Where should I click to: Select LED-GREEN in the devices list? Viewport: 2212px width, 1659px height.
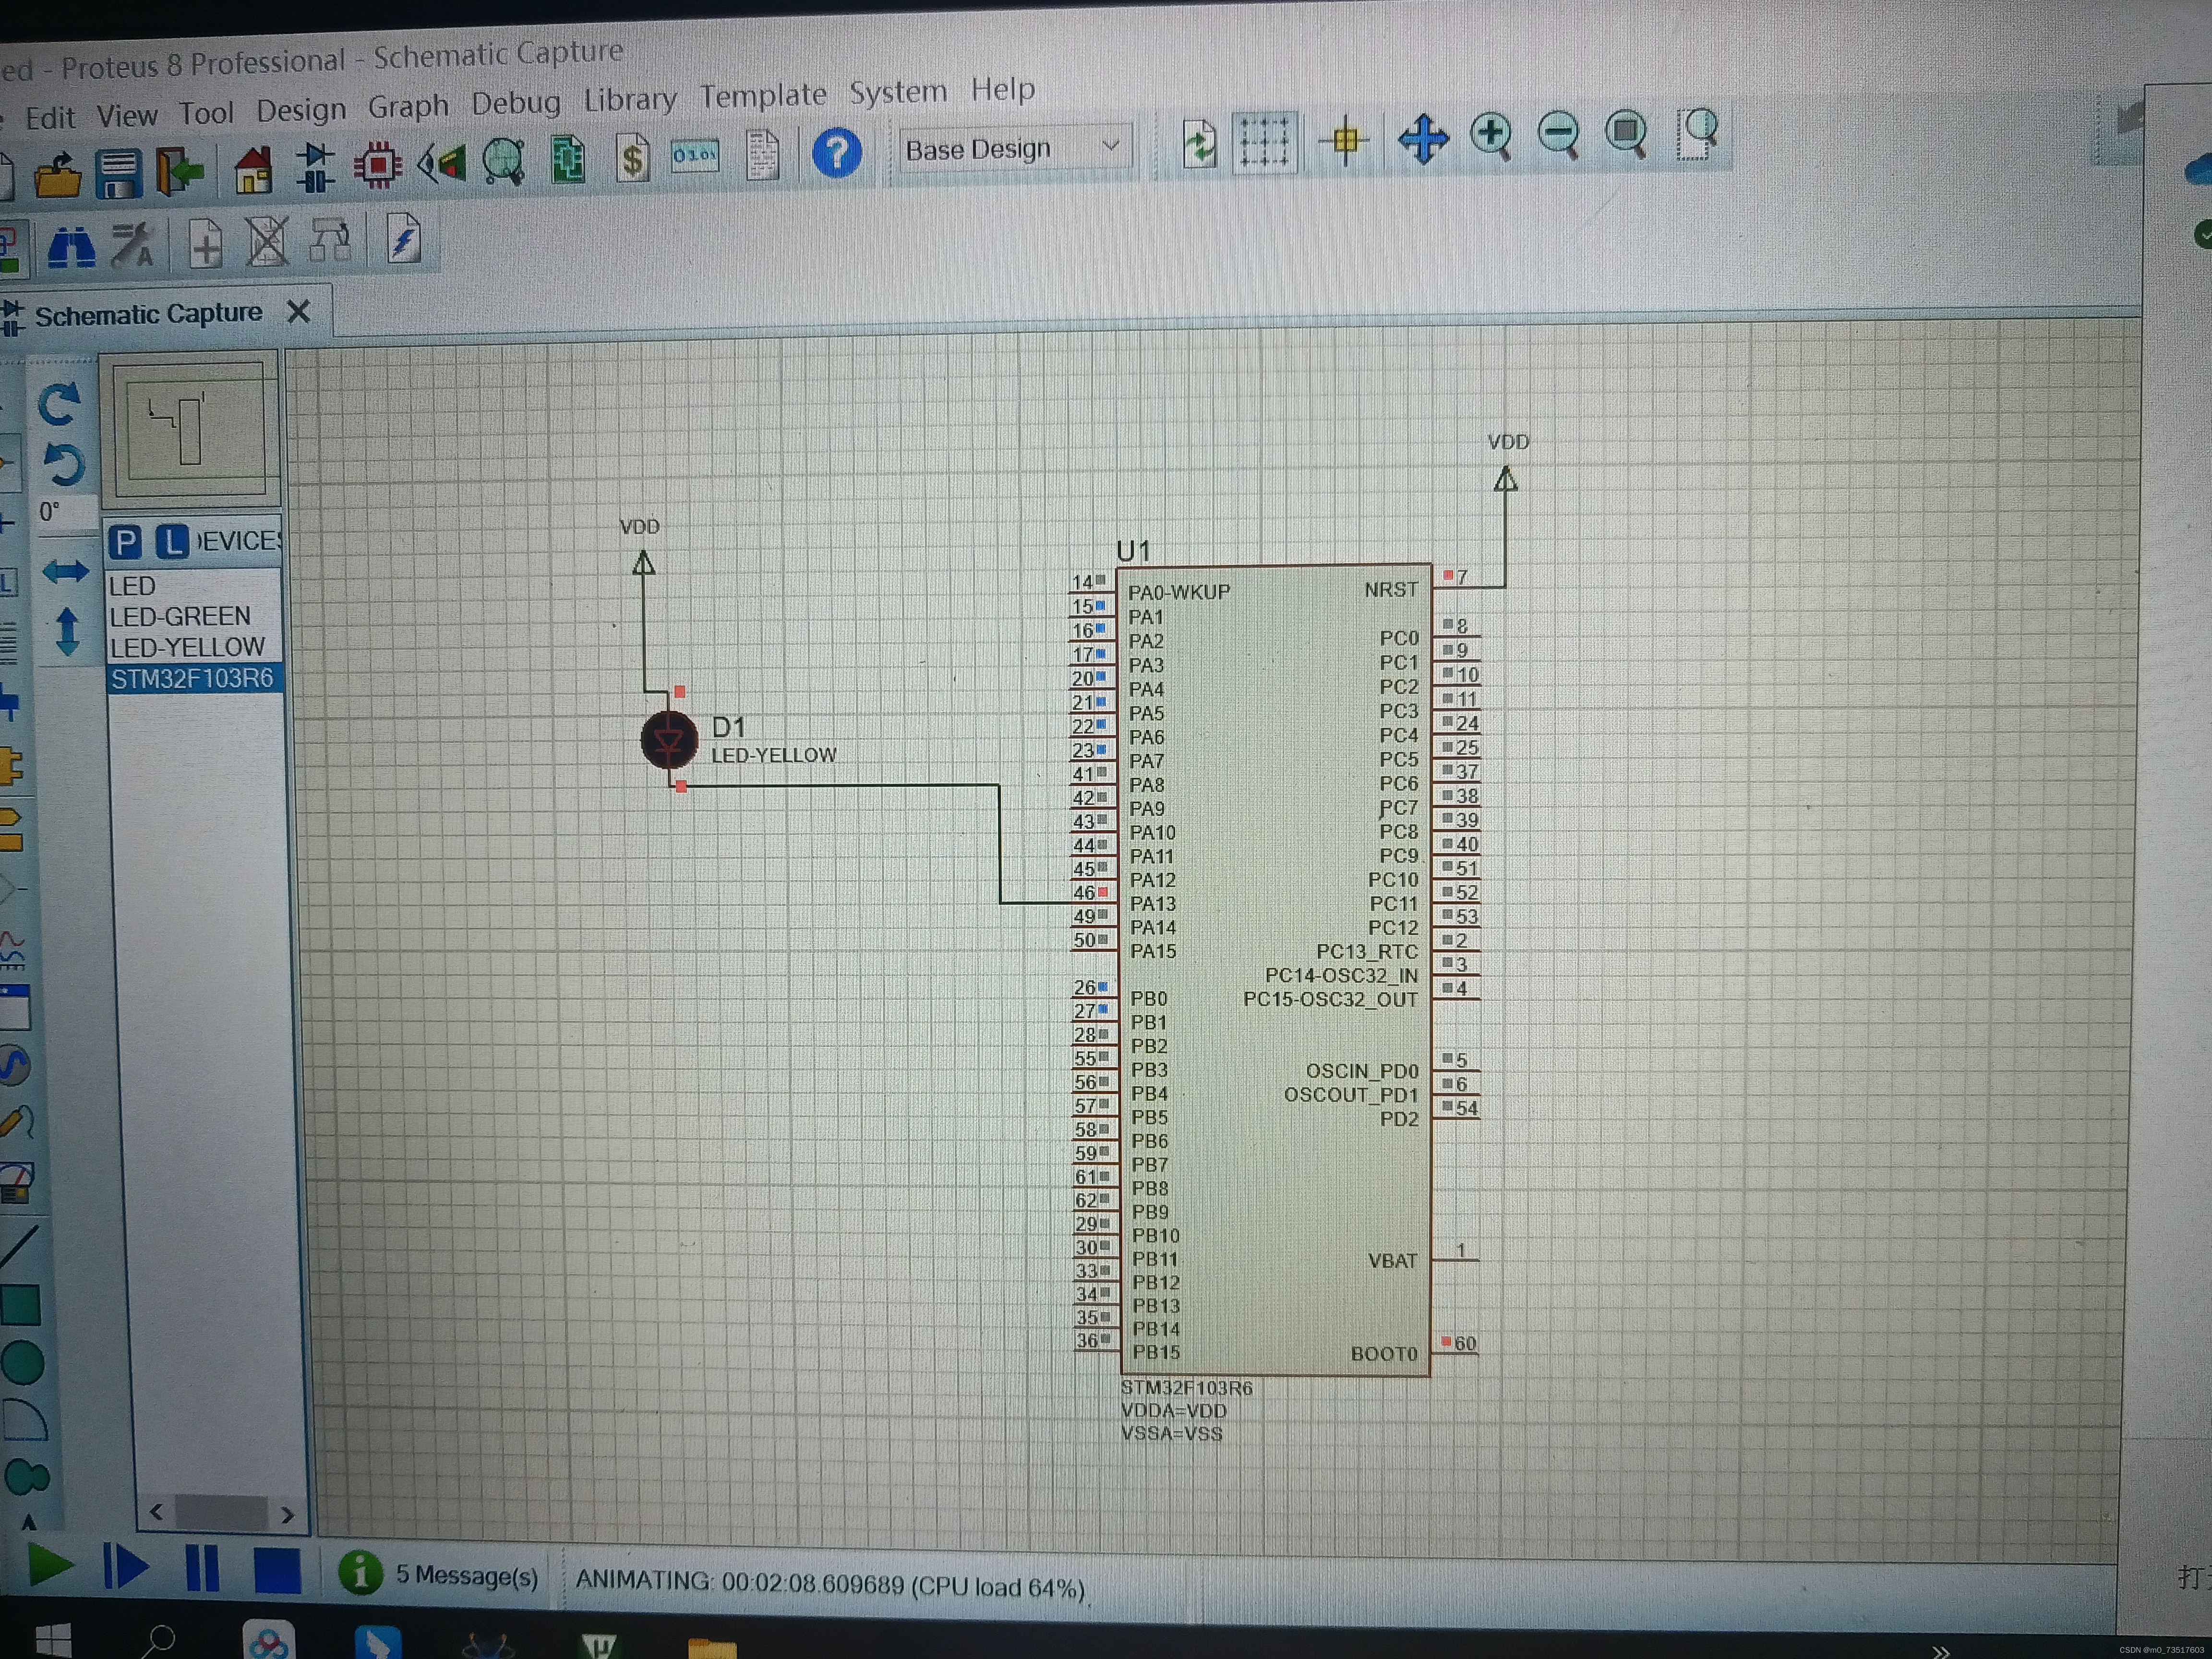[180, 616]
